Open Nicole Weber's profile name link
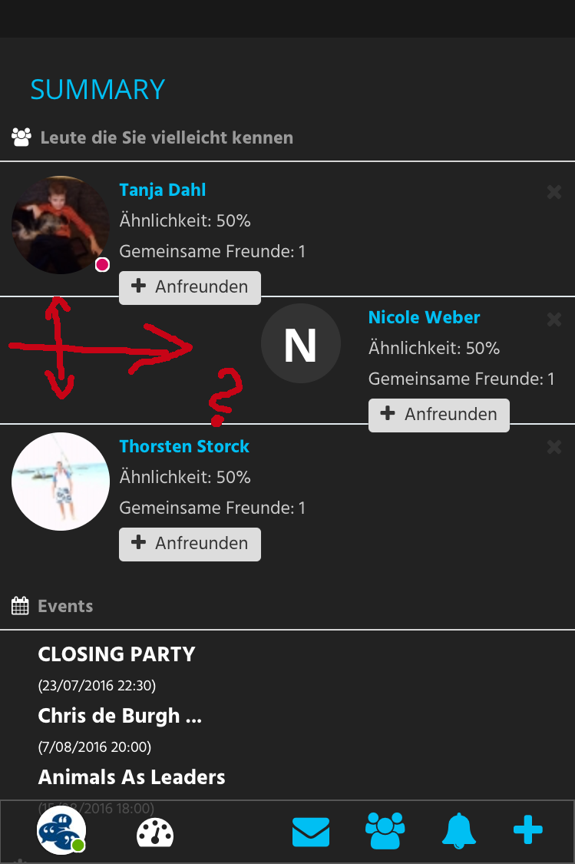The image size is (575, 864). [424, 318]
